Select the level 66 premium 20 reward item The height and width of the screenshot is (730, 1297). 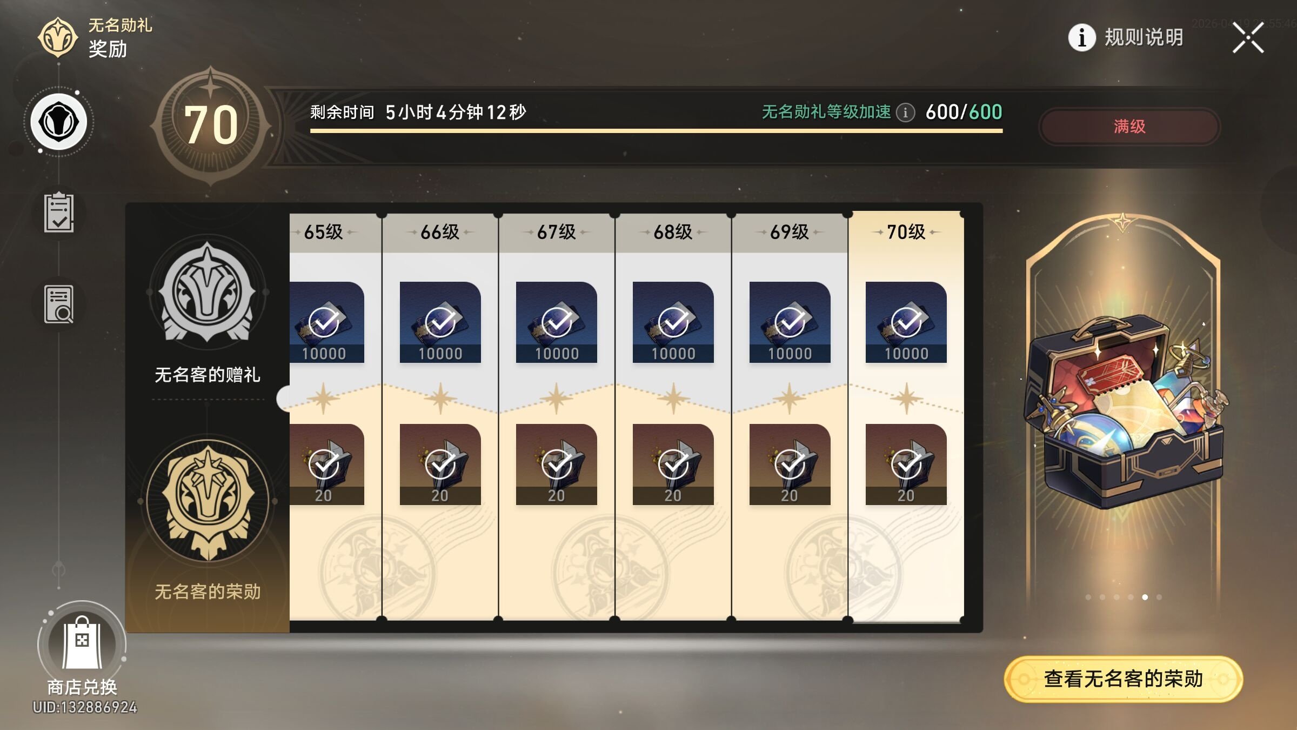(440, 464)
